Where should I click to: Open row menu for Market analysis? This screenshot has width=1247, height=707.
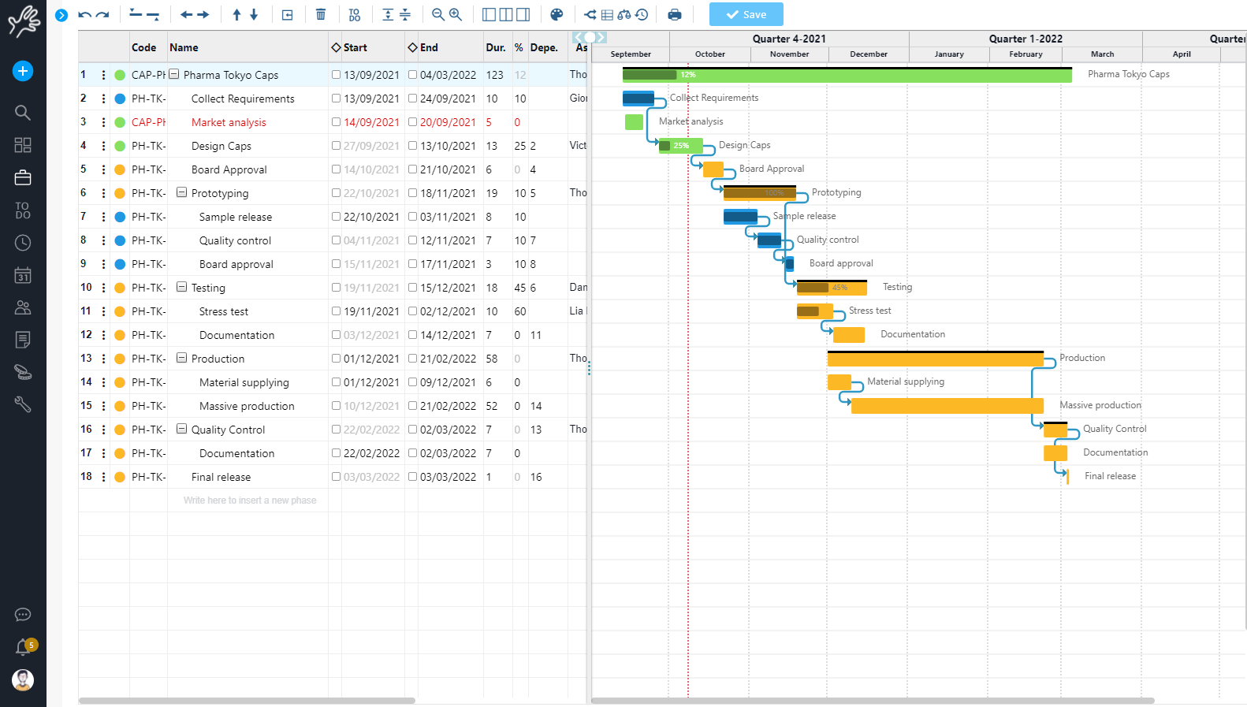tap(103, 122)
